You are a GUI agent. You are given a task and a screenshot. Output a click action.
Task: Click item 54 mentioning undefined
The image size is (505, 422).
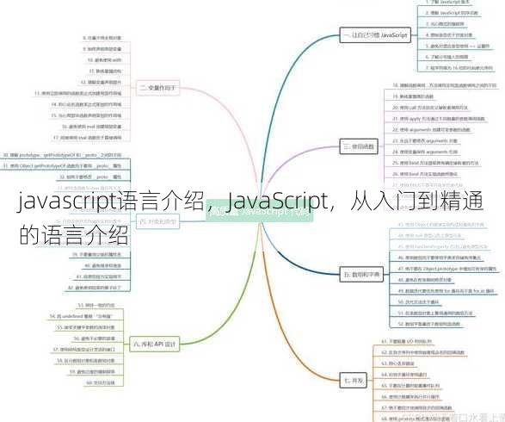(x=81, y=316)
